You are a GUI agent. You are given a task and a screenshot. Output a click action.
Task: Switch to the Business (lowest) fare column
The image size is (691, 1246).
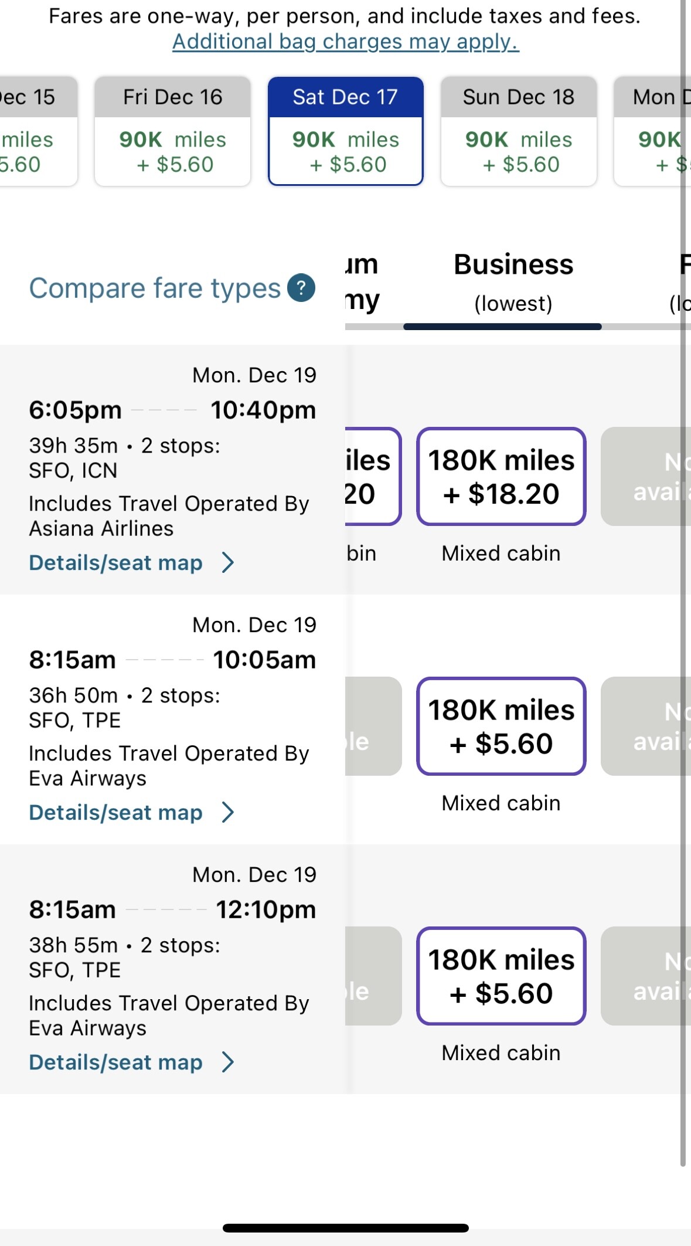pyautogui.click(x=513, y=283)
